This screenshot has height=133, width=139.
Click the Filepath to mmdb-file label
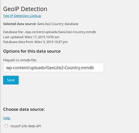(20, 60)
